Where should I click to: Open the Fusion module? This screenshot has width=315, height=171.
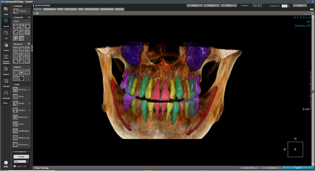tap(6, 47)
